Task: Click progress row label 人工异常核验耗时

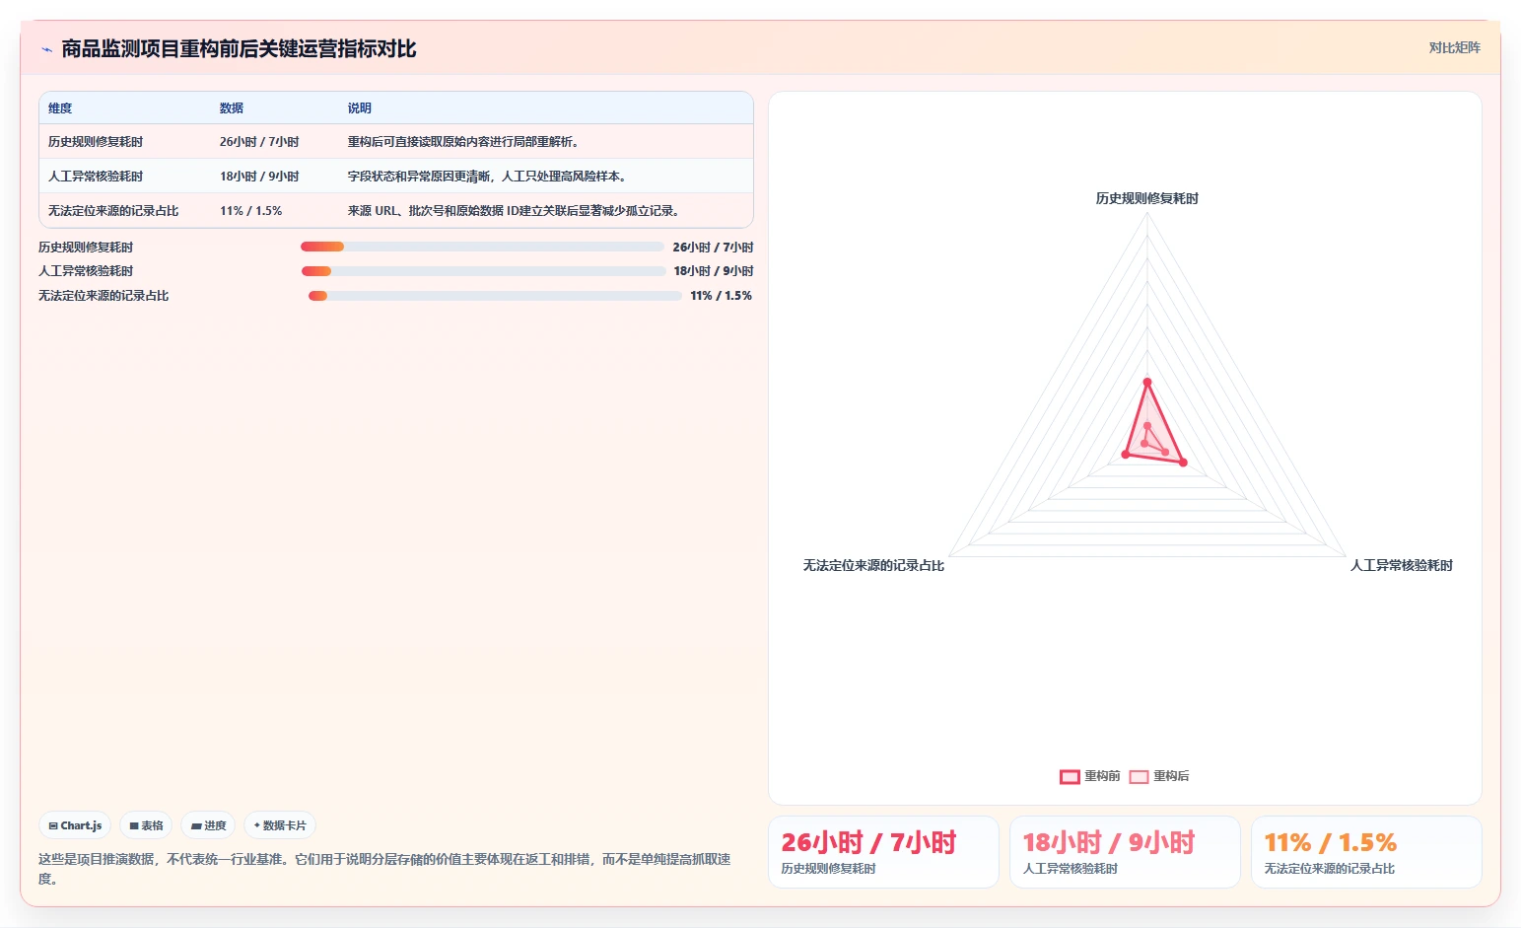Action: 86,271
